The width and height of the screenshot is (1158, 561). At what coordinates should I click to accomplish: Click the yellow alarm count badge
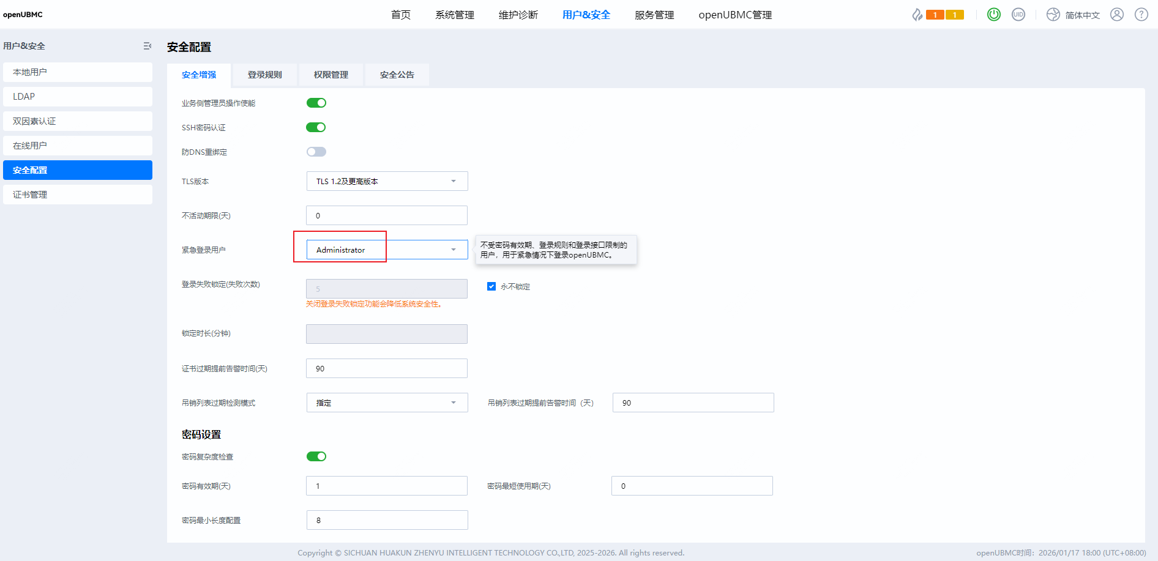pos(954,15)
